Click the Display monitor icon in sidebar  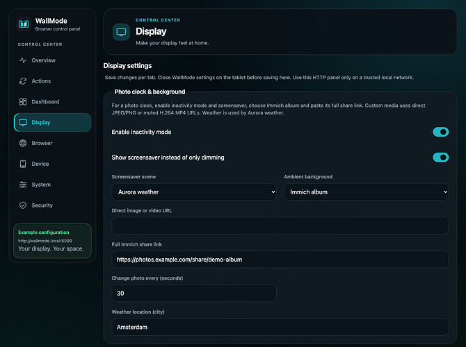pyautogui.click(x=23, y=122)
